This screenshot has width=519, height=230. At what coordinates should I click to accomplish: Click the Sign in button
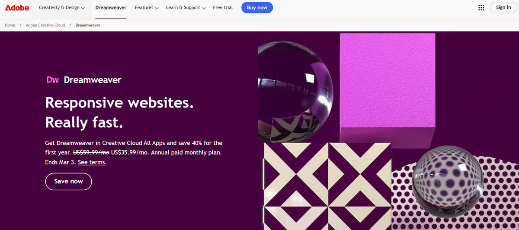coord(503,7)
